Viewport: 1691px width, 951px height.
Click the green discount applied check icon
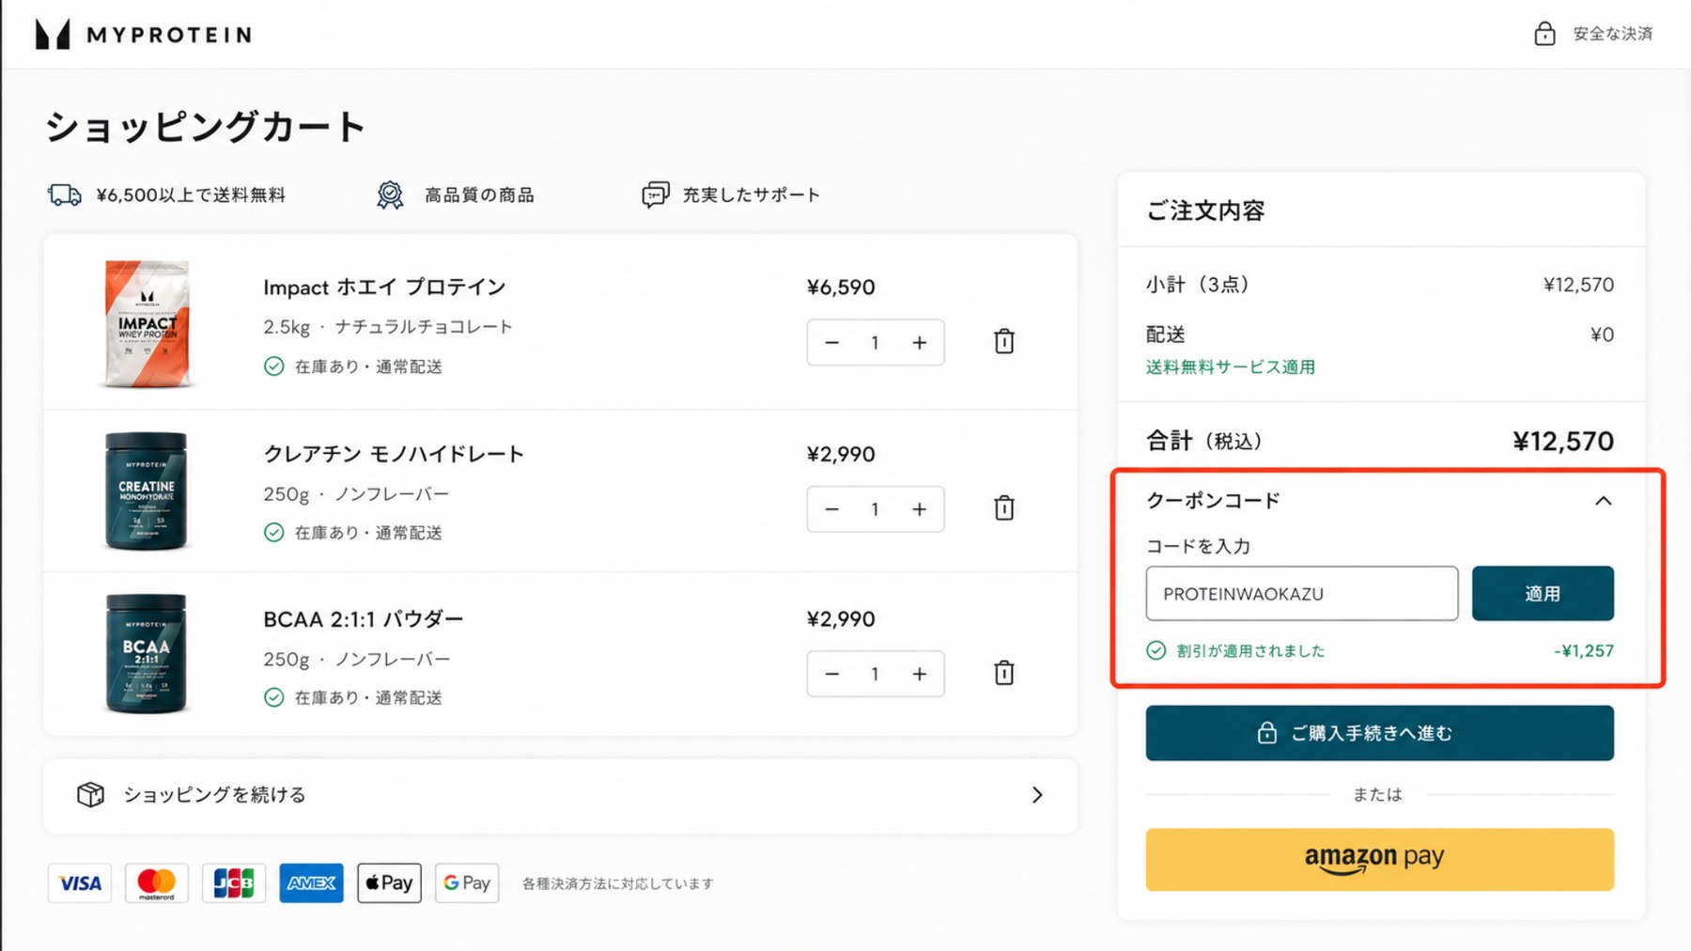tap(1156, 650)
